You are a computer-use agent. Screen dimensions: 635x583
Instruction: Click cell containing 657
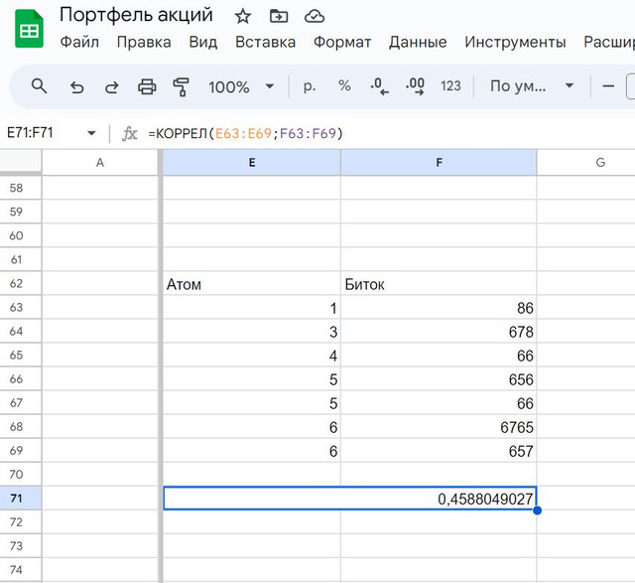[439, 451]
